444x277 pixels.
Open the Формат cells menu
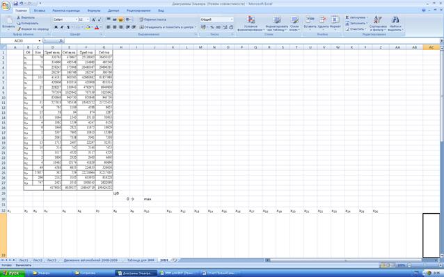coord(335,22)
